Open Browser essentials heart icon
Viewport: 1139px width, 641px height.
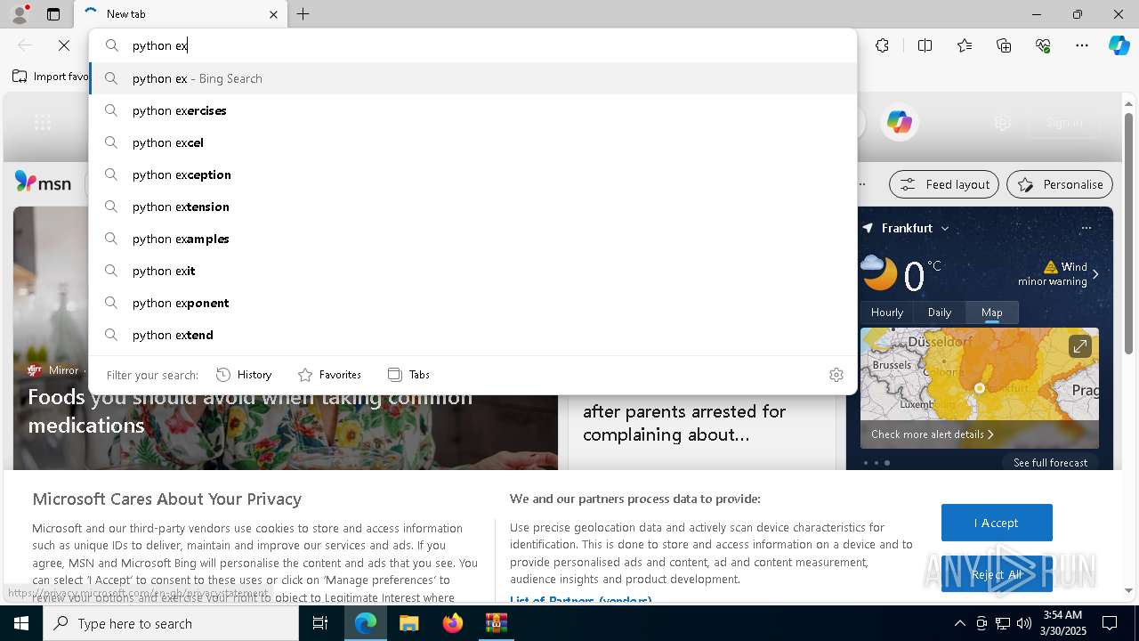1043,45
